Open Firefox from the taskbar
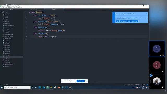The image size is (167, 94). pos(59,87)
